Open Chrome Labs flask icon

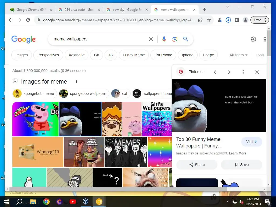219,20
